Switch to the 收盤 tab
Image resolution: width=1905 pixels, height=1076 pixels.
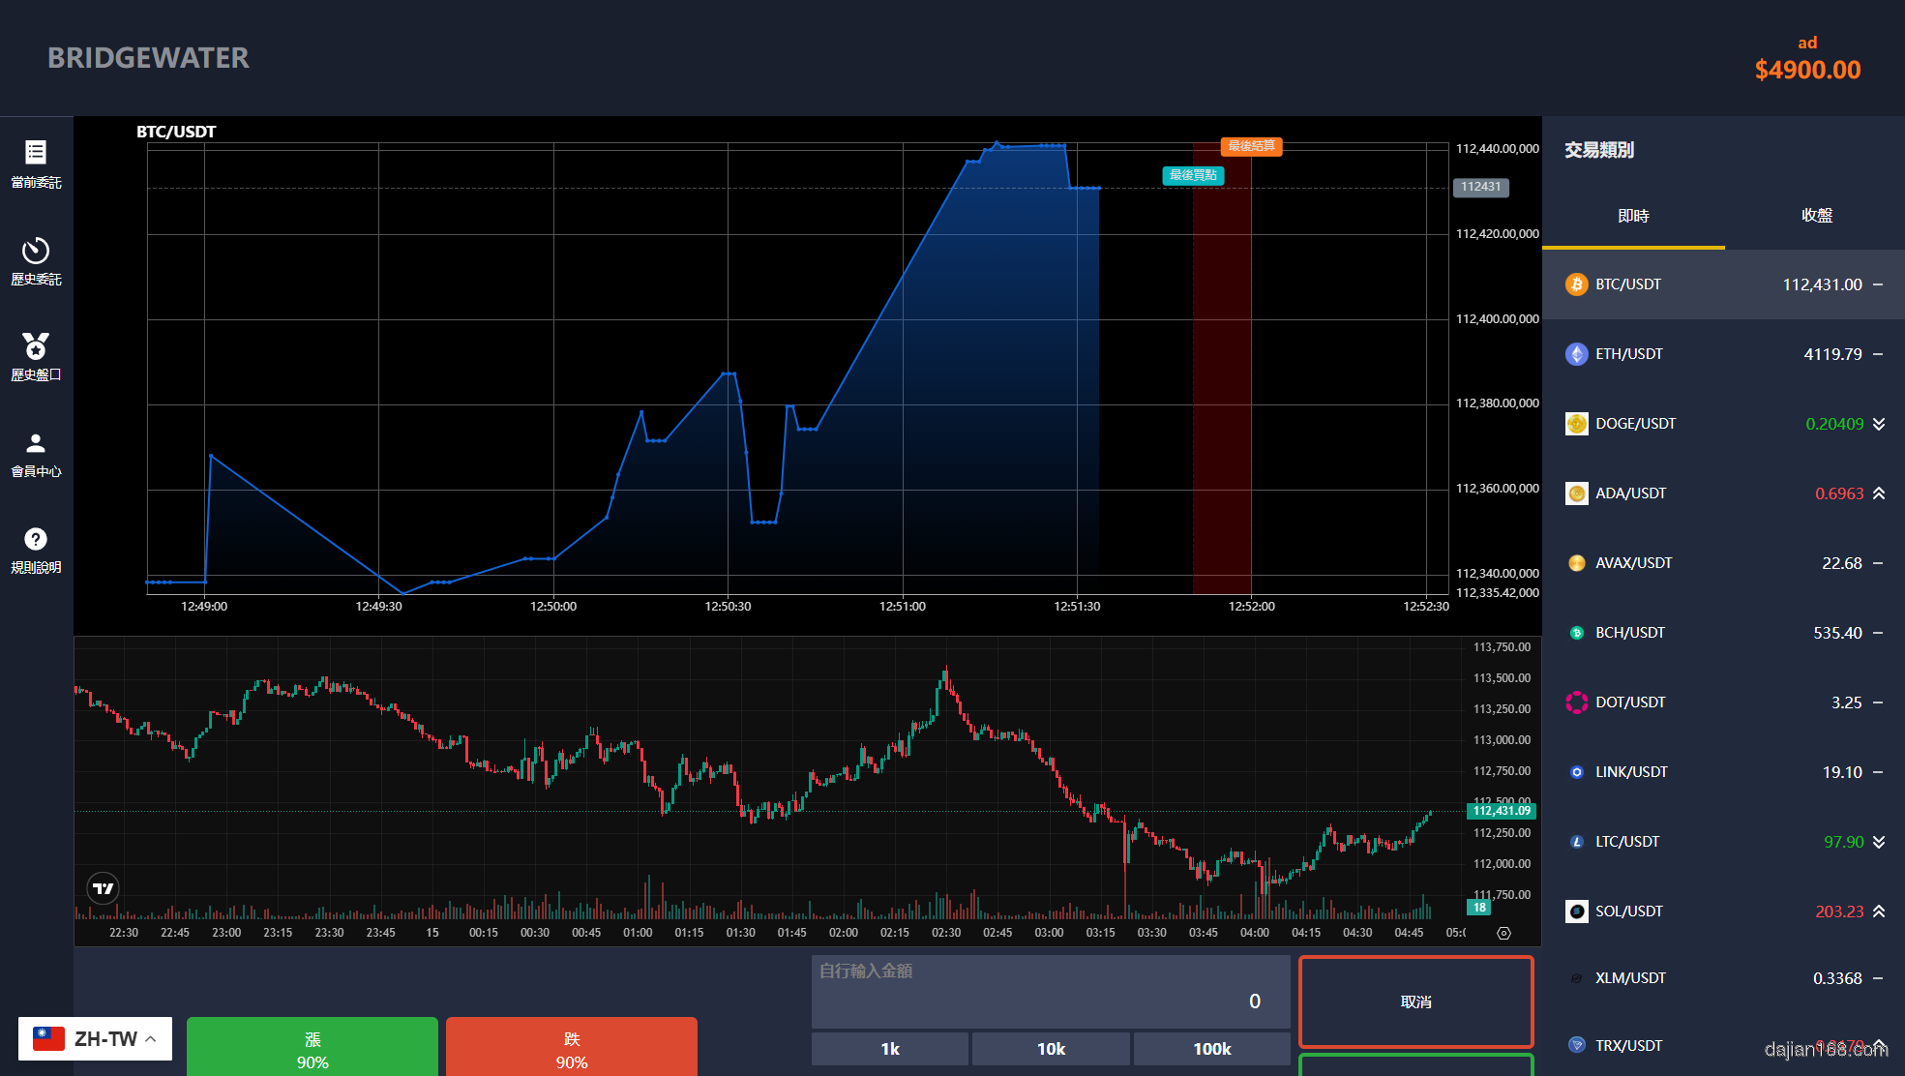point(1816,216)
